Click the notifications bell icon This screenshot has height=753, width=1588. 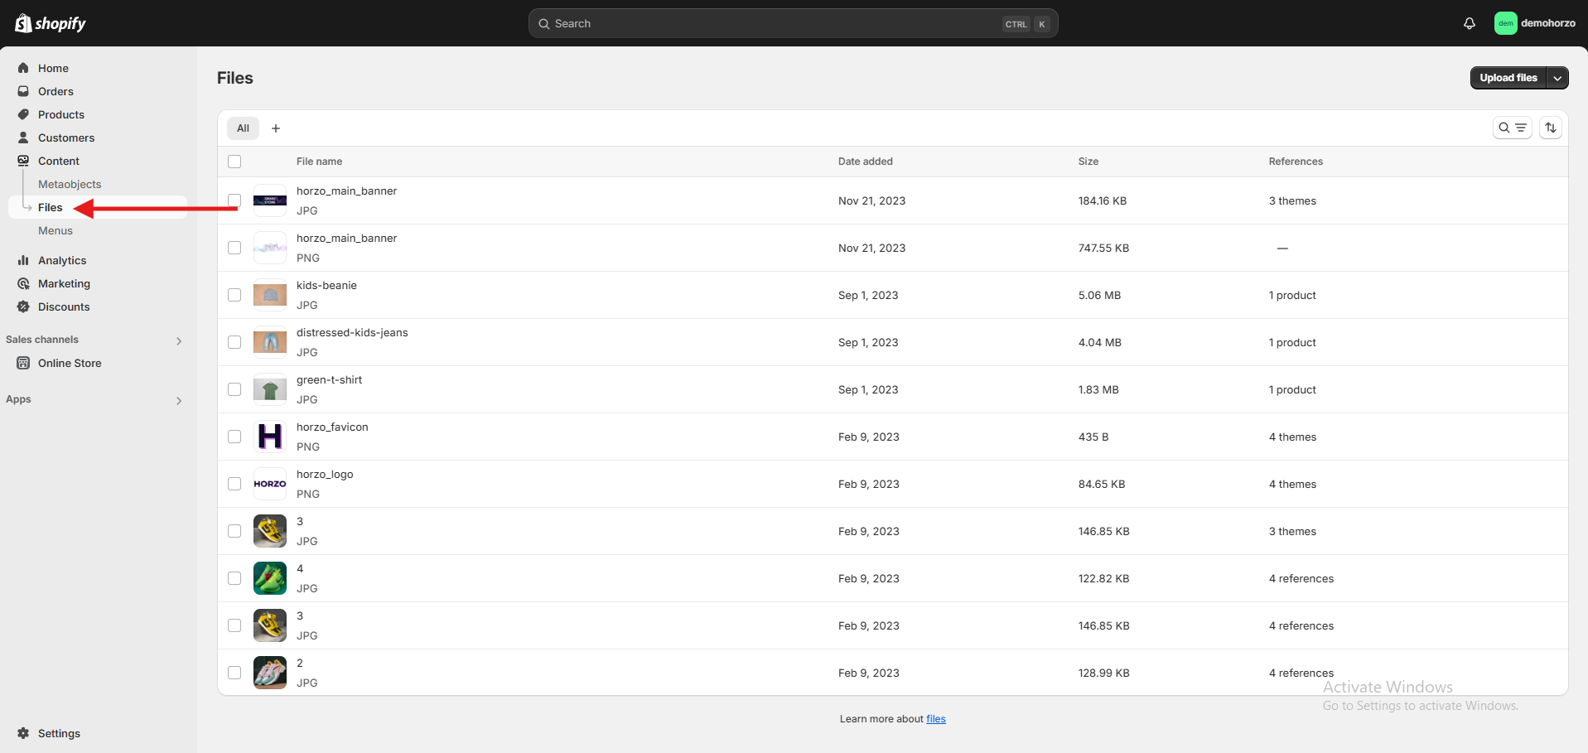coord(1469,23)
